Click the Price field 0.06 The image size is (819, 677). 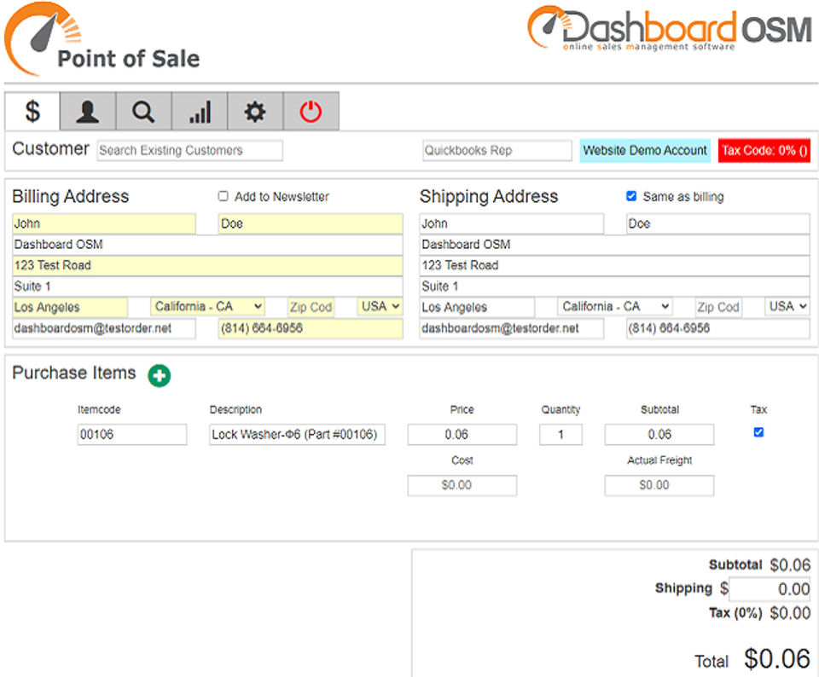(462, 434)
